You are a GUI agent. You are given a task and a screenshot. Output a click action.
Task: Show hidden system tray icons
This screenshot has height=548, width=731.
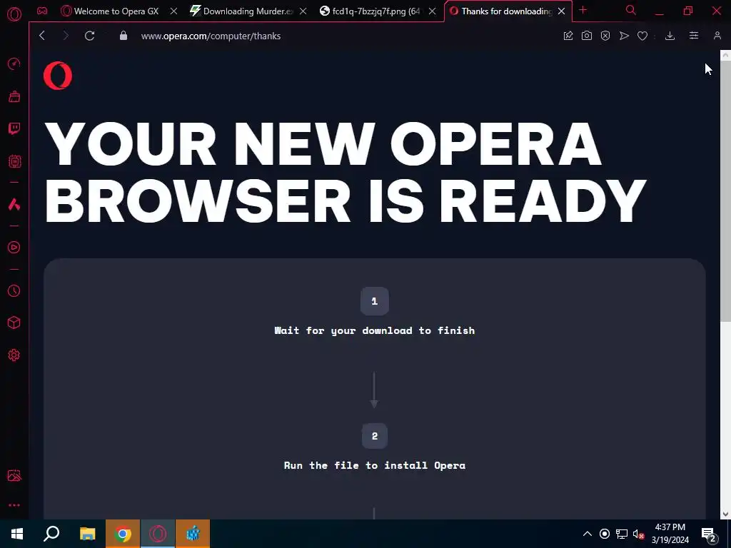pyautogui.click(x=588, y=534)
